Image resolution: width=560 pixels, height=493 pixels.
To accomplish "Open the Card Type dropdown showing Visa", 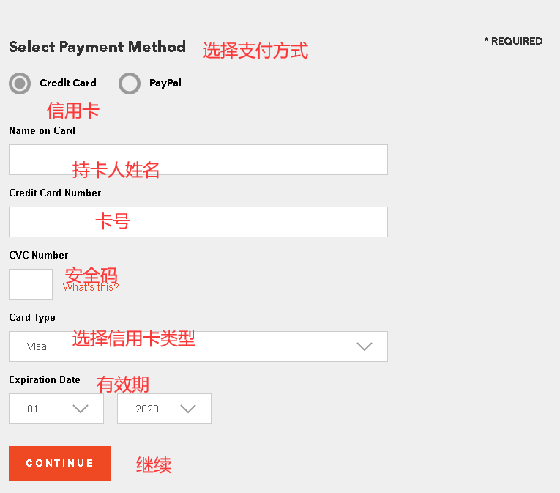I will pyautogui.click(x=198, y=346).
